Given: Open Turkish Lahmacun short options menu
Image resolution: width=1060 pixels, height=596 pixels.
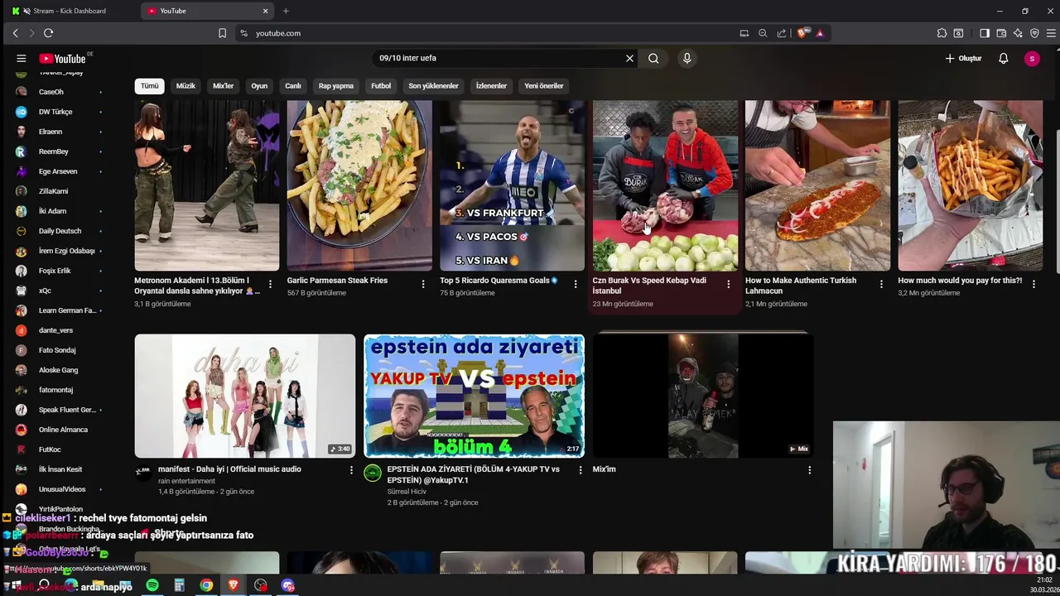Looking at the screenshot, I should coord(881,284).
